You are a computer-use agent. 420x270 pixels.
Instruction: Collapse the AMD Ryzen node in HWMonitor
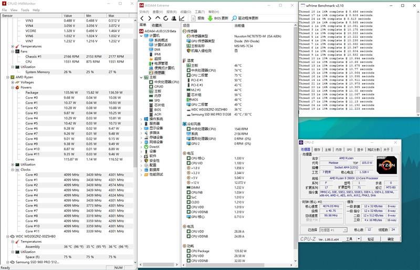click(7, 77)
